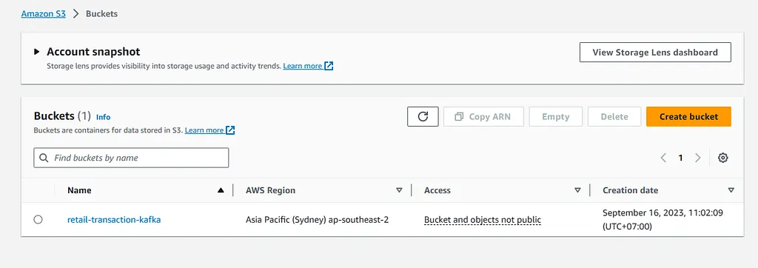This screenshot has height=268, width=758.
Task: Open Buckets Learn more link
Action: click(x=209, y=130)
